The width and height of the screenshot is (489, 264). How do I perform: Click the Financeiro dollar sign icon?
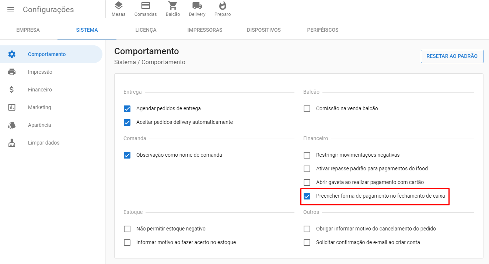pos(12,90)
